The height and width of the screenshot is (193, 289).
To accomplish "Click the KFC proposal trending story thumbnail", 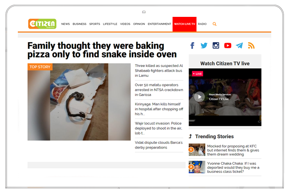I will tap(197, 150).
